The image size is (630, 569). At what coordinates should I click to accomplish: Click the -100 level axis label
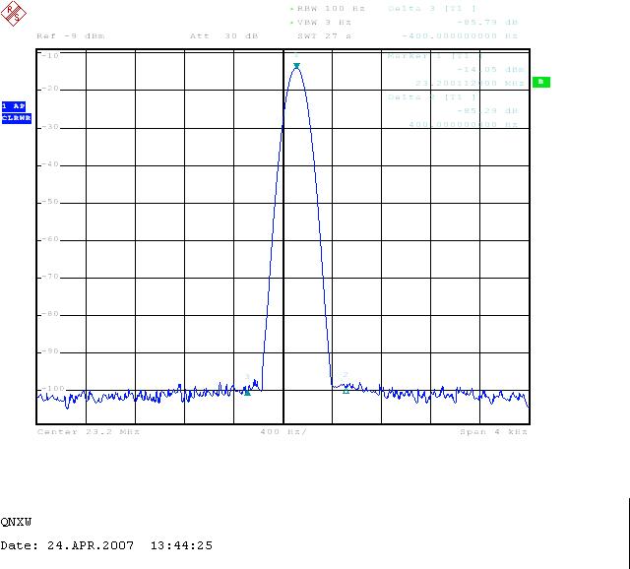coord(49,389)
